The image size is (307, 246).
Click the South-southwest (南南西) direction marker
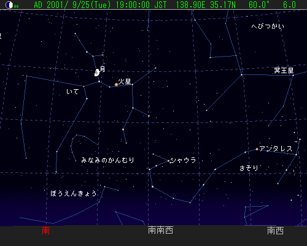[x=160, y=231]
